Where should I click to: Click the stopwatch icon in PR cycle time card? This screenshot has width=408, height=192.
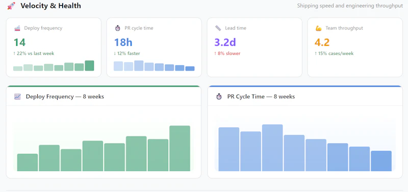coord(118,28)
